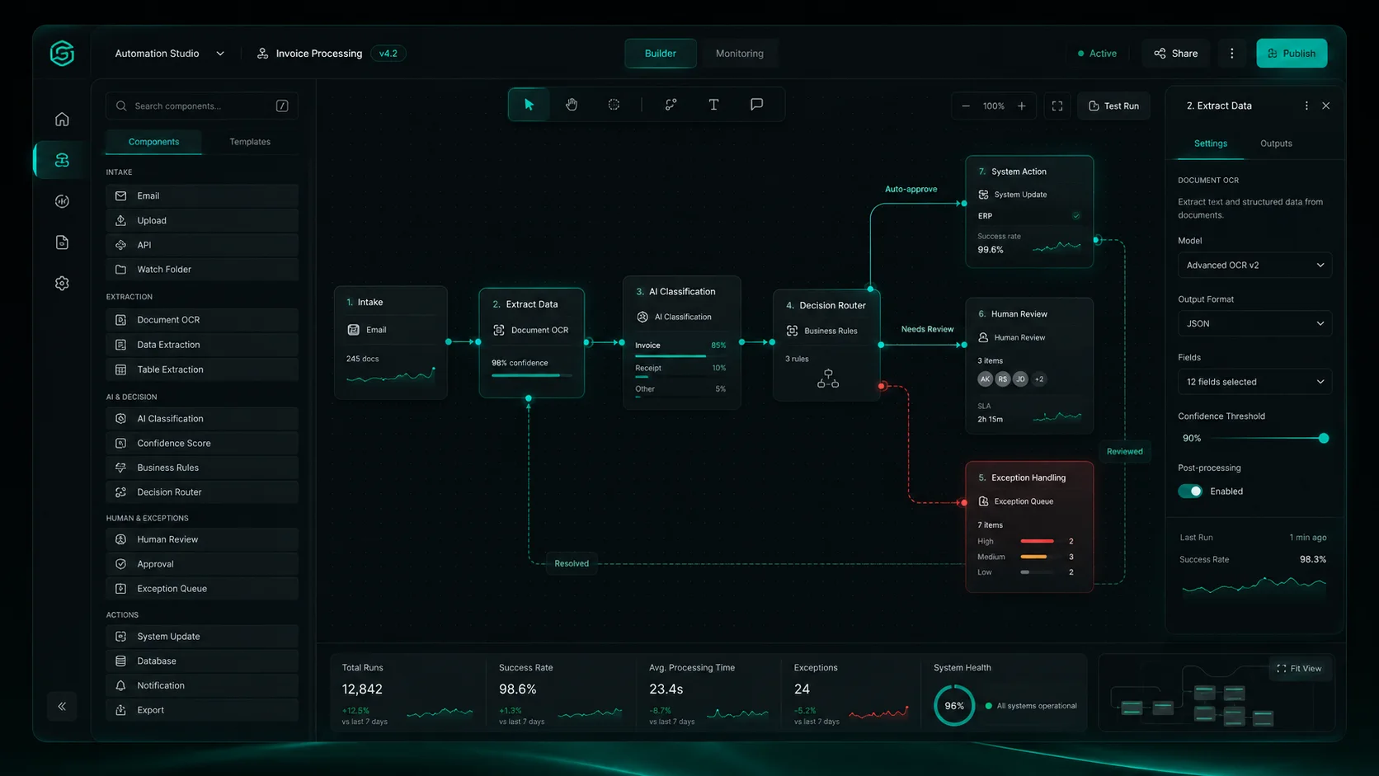Select the pointer/select tool in canvas toolbar
The image size is (1379, 776).
529,105
